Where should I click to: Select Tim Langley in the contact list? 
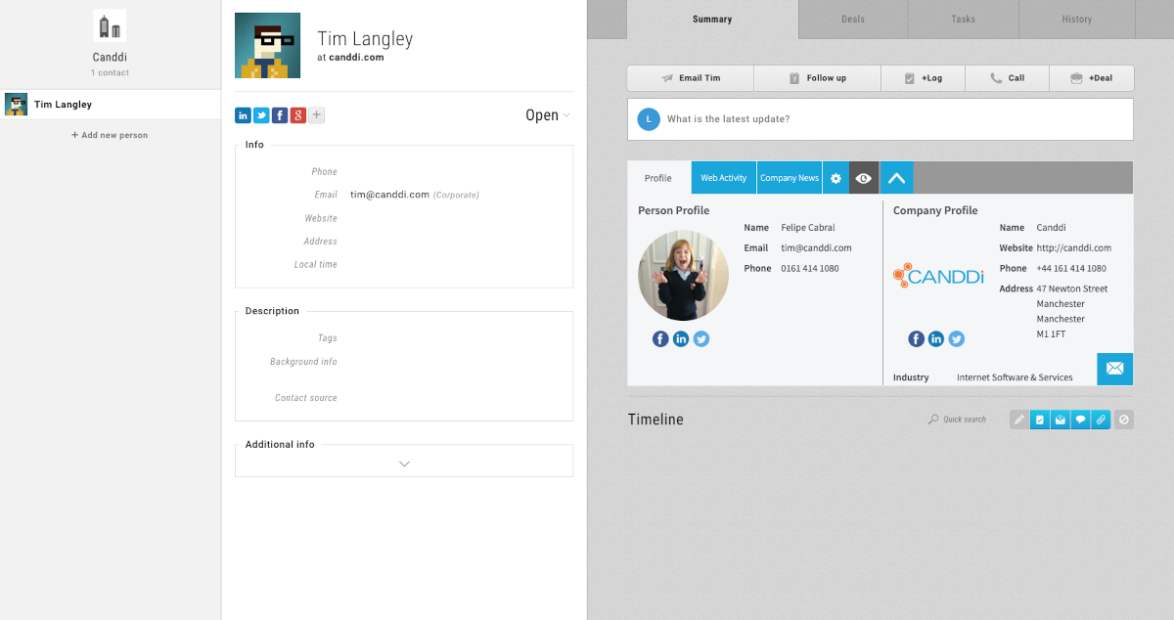[111, 105]
